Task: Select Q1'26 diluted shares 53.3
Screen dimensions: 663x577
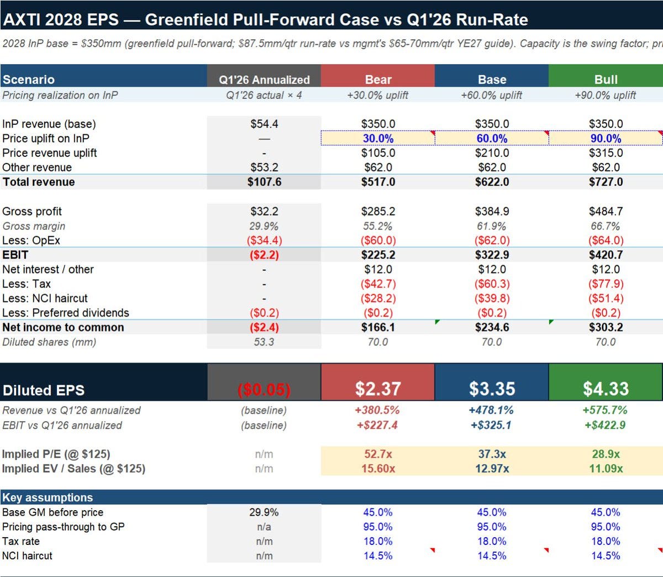Action: click(x=264, y=342)
